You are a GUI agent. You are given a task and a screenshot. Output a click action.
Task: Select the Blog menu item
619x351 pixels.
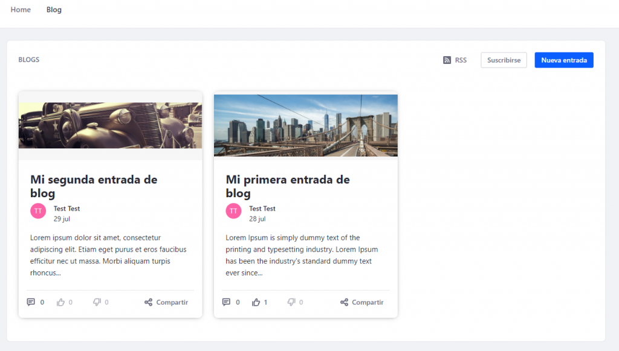[x=54, y=10]
